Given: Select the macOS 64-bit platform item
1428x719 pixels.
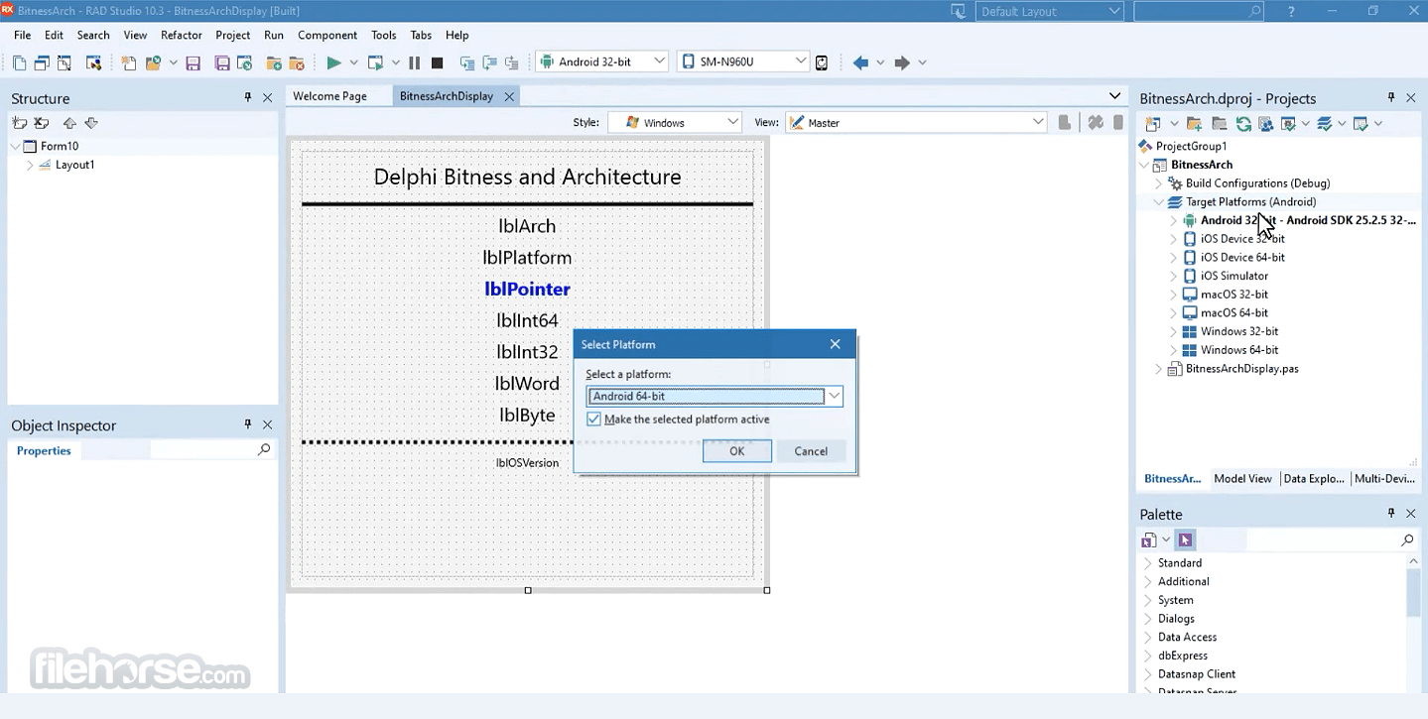Looking at the screenshot, I should coord(1233,313).
